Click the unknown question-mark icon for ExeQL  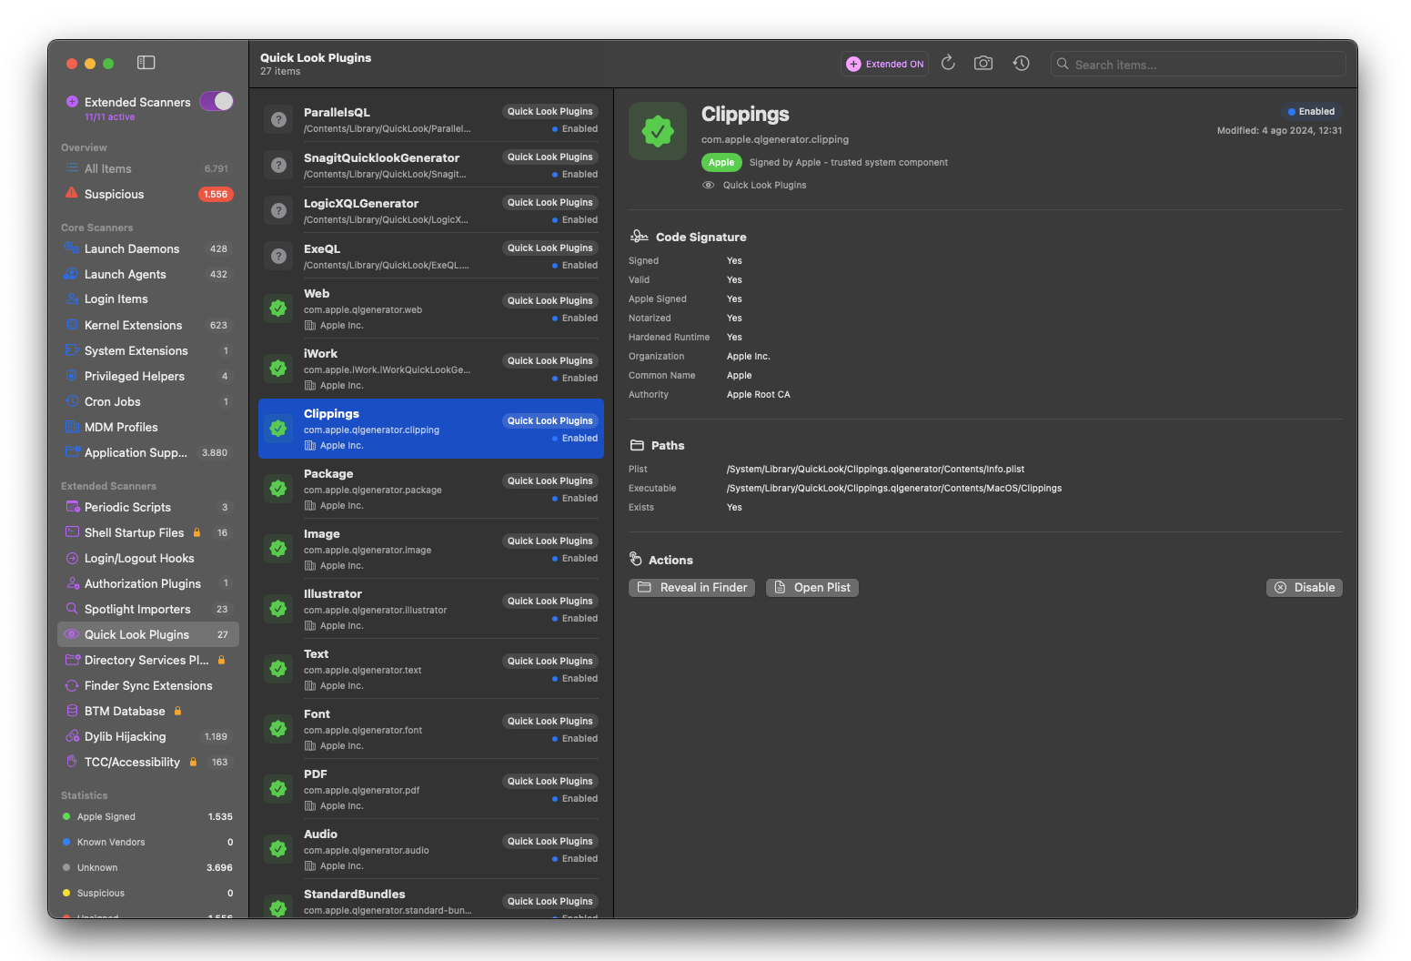click(x=279, y=256)
